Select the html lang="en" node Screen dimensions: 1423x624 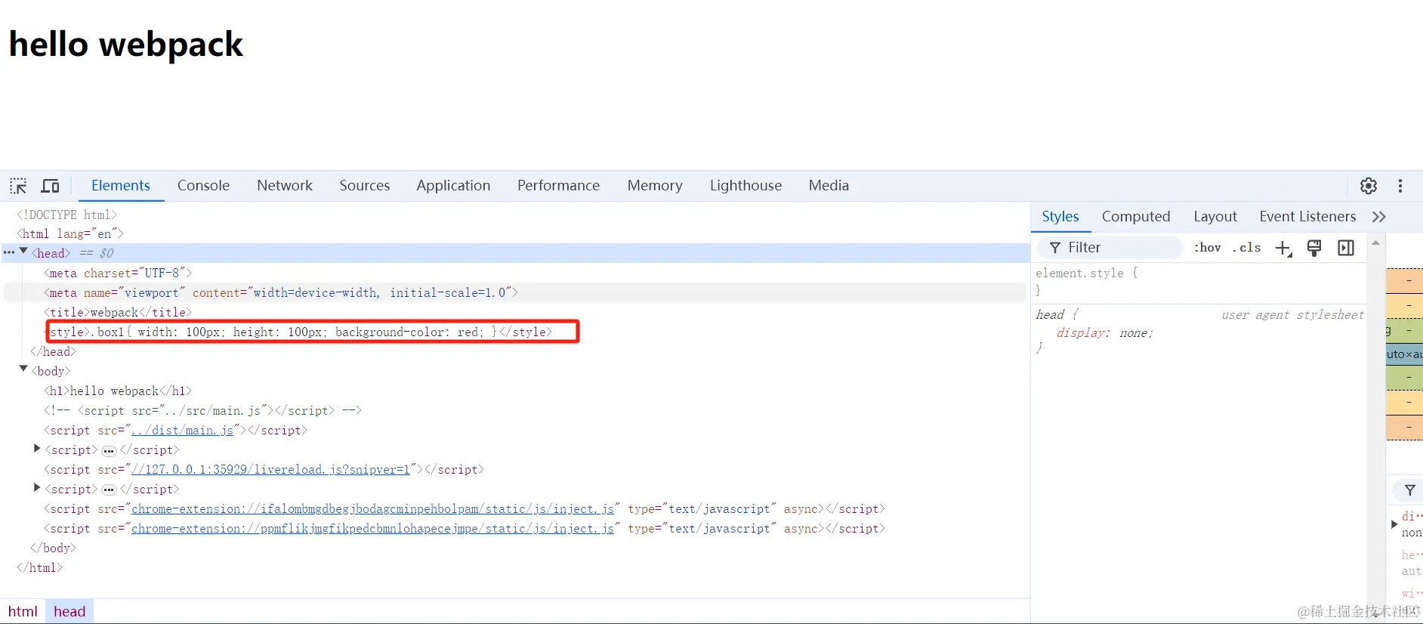point(69,234)
